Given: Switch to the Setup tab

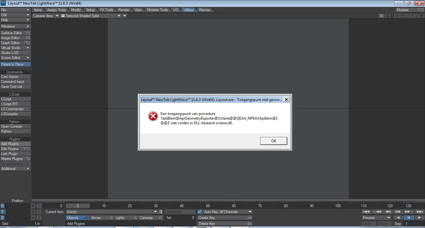Looking at the screenshot, I should point(91,10).
